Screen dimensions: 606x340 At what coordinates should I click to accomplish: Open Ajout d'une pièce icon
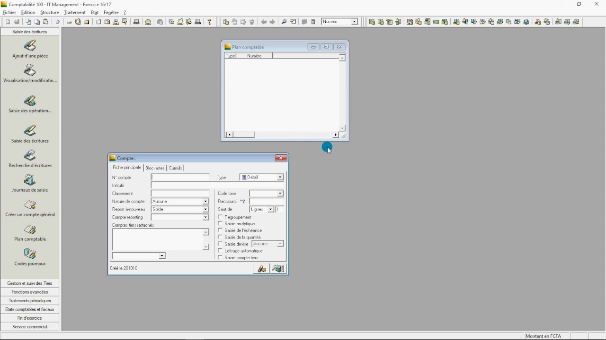point(30,46)
